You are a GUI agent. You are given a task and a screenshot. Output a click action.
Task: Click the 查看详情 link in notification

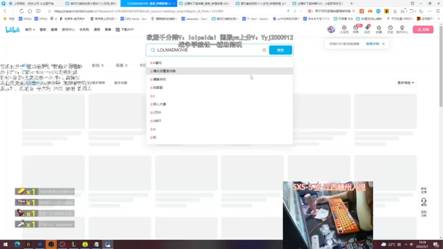pyautogui.click(x=372, y=44)
